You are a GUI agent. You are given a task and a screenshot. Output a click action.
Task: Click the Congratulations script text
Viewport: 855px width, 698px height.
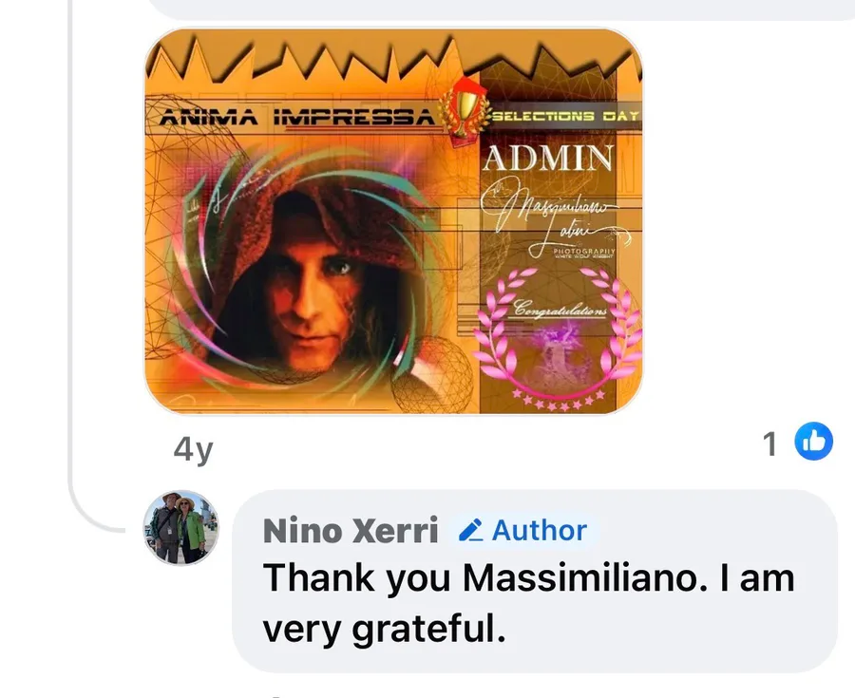coord(560,310)
